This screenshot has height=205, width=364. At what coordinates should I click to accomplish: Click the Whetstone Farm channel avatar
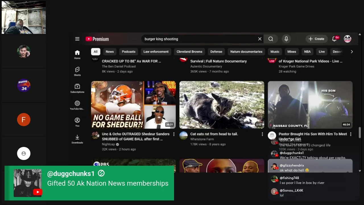click(183, 135)
